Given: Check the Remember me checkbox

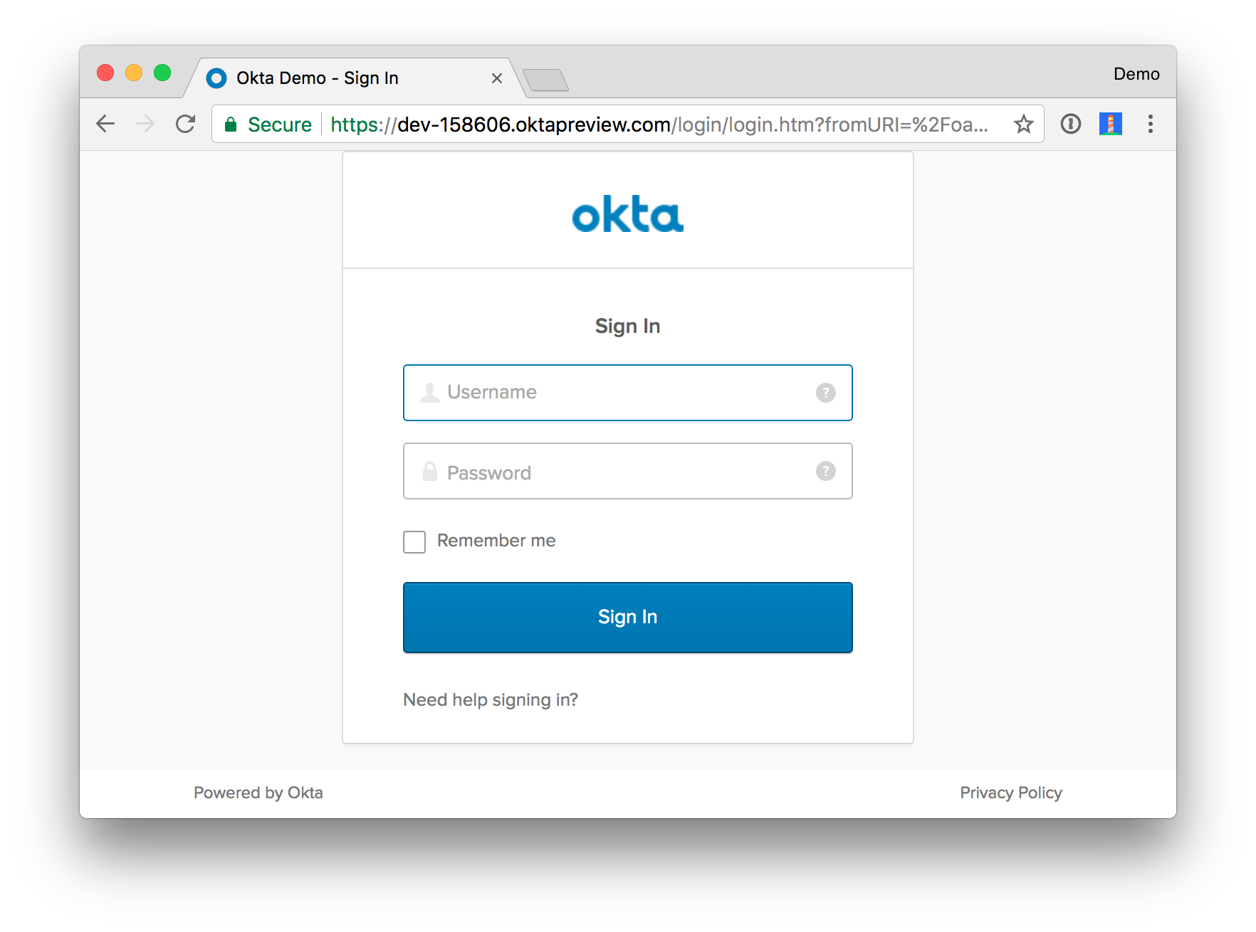Looking at the screenshot, I should 414,541.
